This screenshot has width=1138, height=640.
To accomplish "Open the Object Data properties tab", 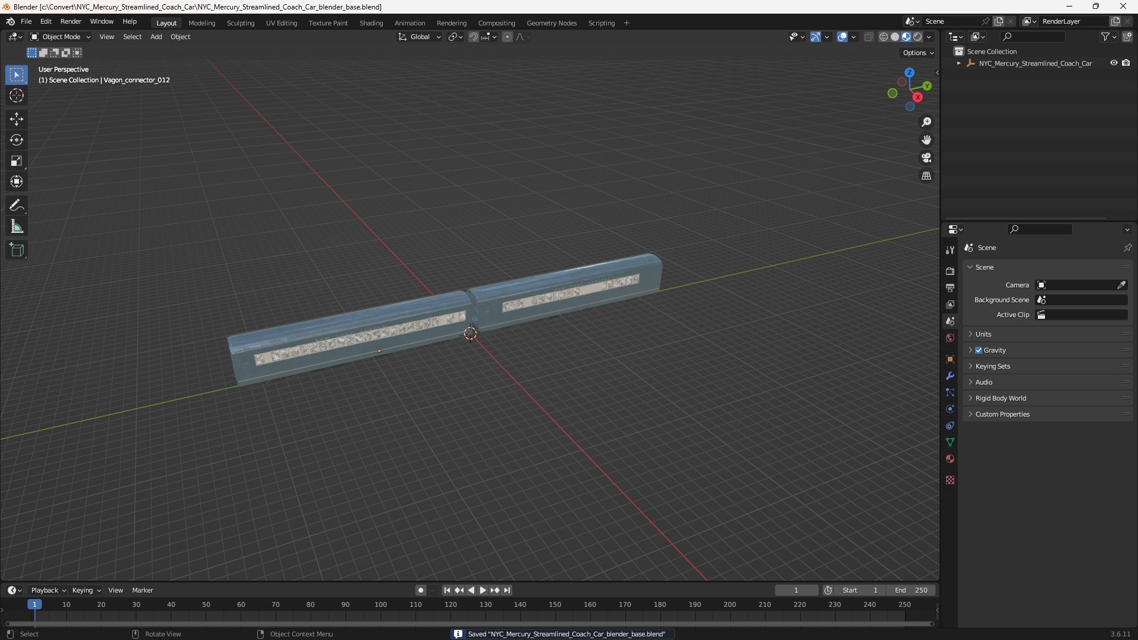I will 950,442.
